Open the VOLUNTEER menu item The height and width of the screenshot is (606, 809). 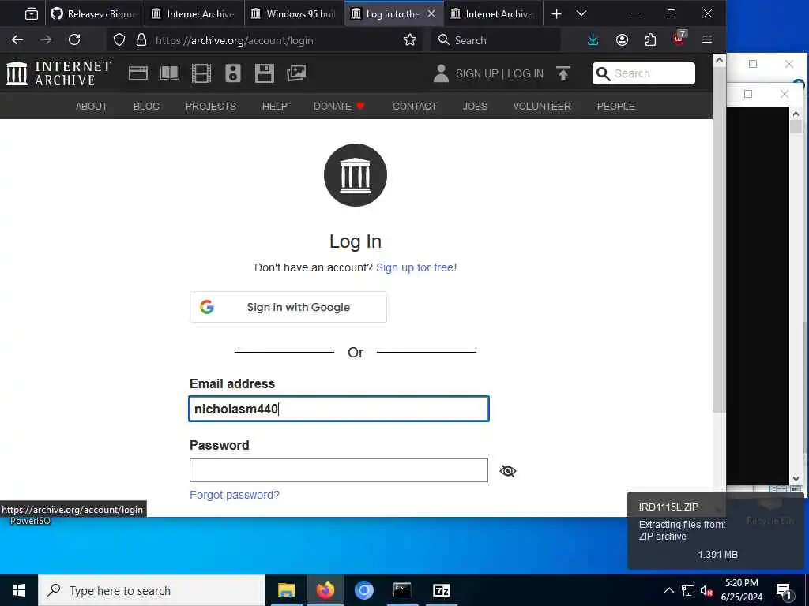(542, 107)
